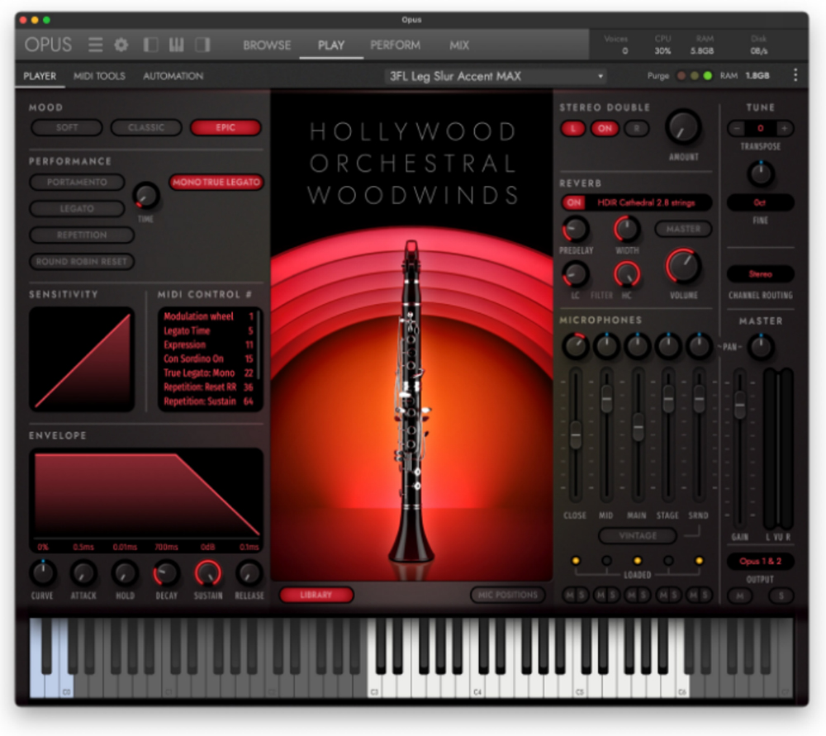The height and width of the screenshot is (736, 826).
Task: Open the HDIR Cathedral reverb preset dropdown
Action: coord(647,202)
